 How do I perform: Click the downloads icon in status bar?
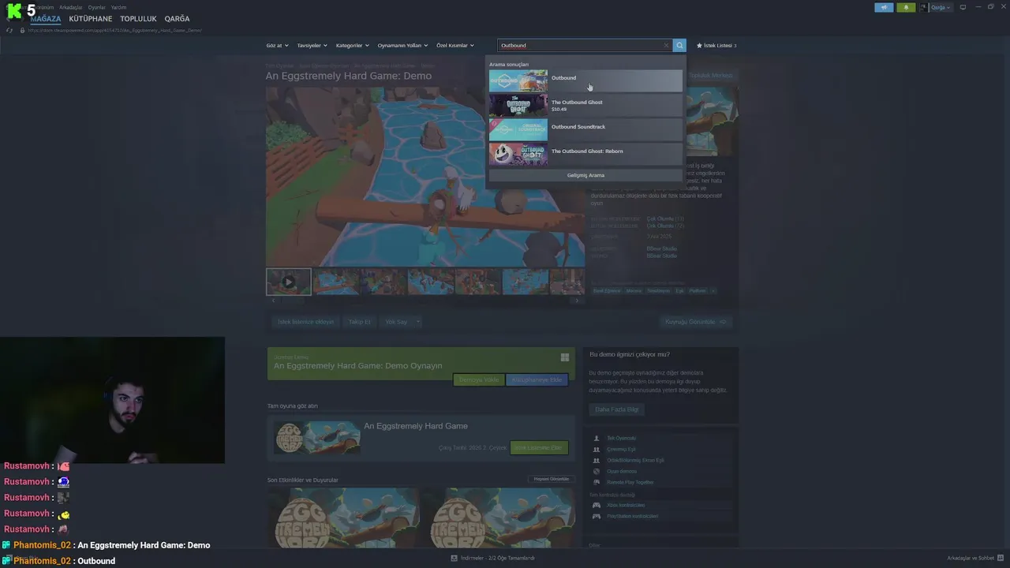coord(454,558)
